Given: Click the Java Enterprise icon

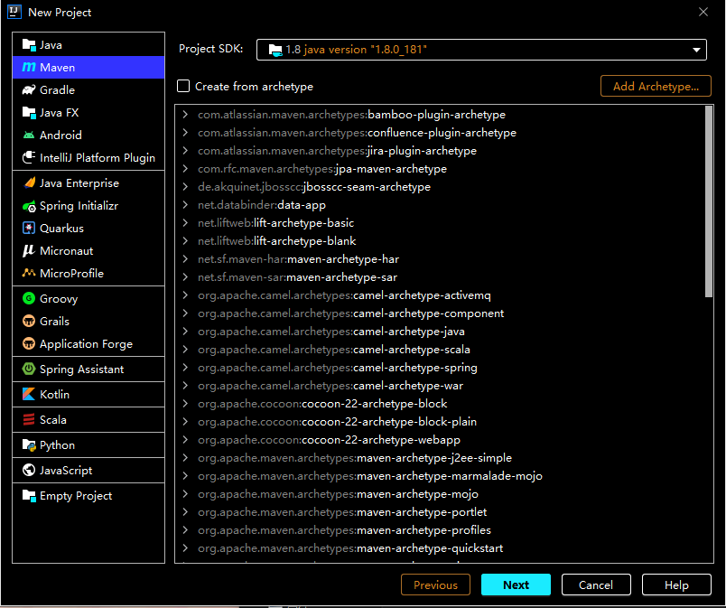Looking at the screenshot, I should pos(29,182).
